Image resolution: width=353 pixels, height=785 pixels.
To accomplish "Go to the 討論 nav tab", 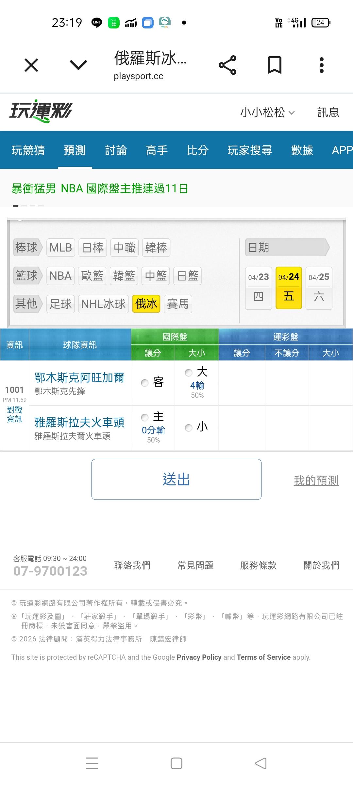I will (x=116, y=150).
